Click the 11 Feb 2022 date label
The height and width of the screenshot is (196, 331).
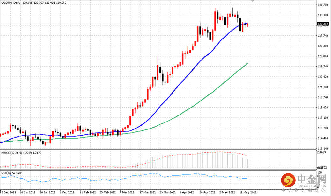(x=88, y=192)
